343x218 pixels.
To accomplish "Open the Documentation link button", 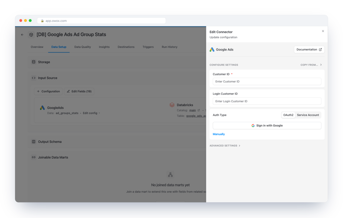I will click(x=309, y=49).
